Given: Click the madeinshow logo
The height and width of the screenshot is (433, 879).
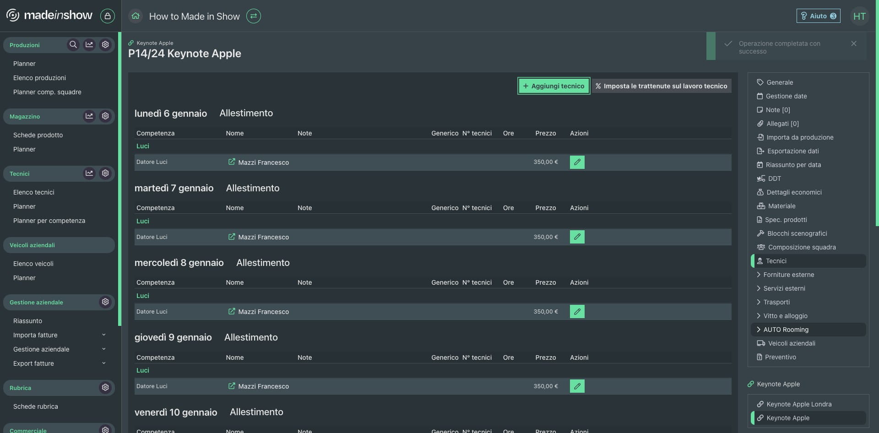Looking at the screenshot, I should [49, 16].
